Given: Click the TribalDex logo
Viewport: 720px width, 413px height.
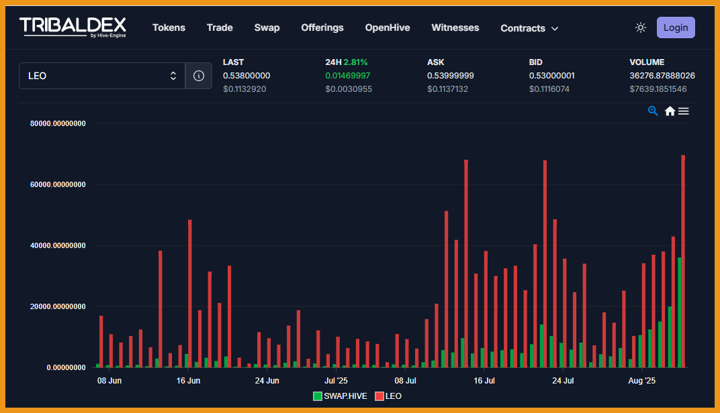Looking at the screenshot, I should click(73, 27).
